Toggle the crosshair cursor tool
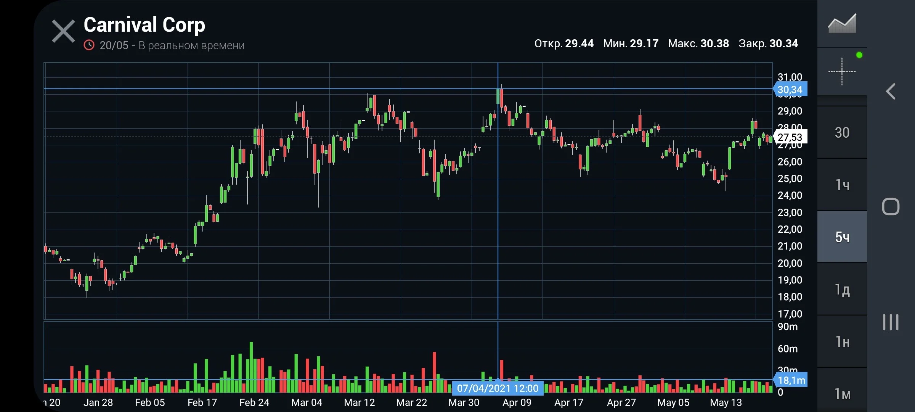This screenshot has width=915, height=412. [842, 71]
